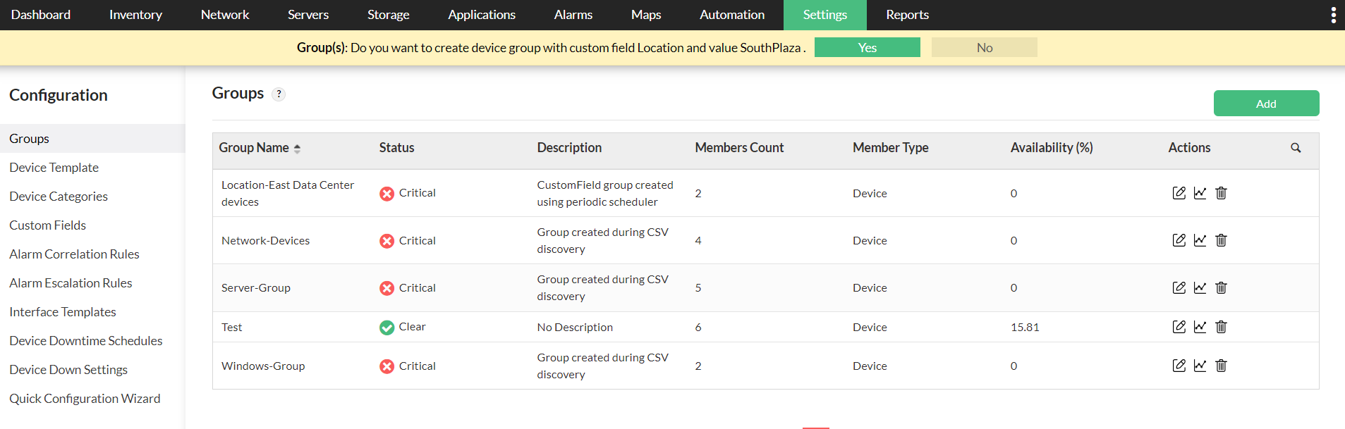Delete the Location-East Data Center devices group
The width and height of the screenshot is (1345, 429).
(x=1221, y=193)
